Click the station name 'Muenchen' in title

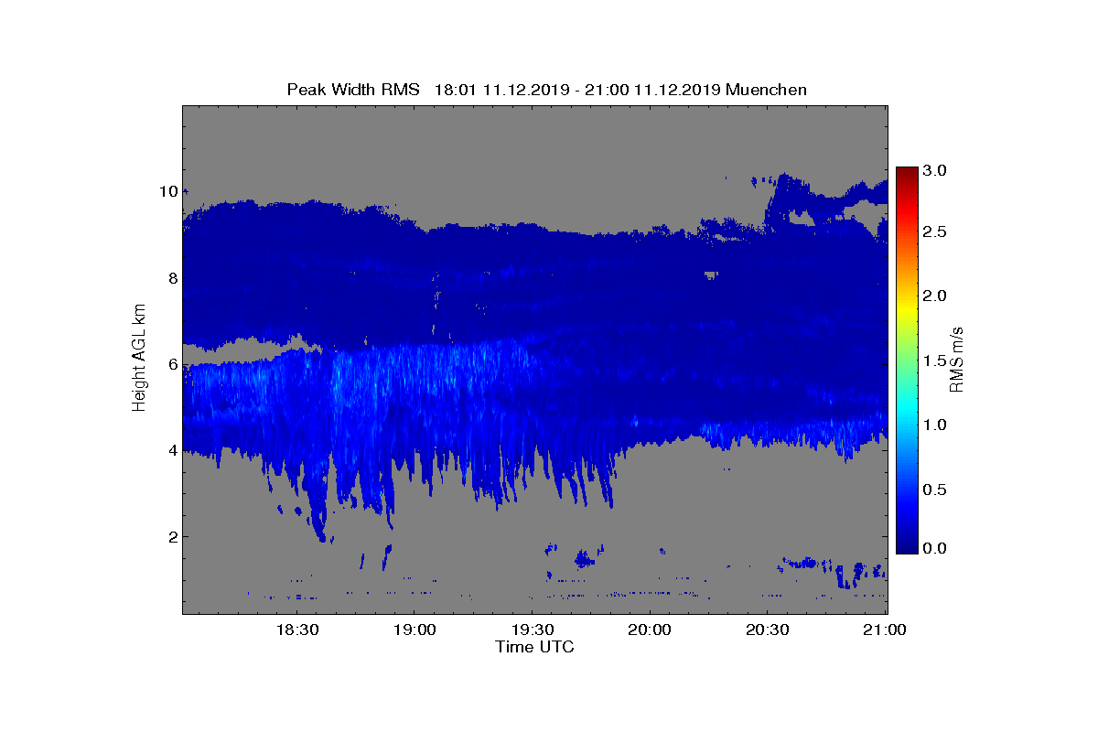[x=769, y=90]
